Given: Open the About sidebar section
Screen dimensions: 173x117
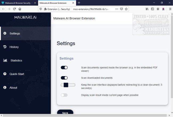Looking at the screenshot, I should 25,88.
